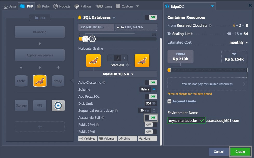Toggle Add ProxySQL switch
Screen dimensions: 254x158
point(151,97)
